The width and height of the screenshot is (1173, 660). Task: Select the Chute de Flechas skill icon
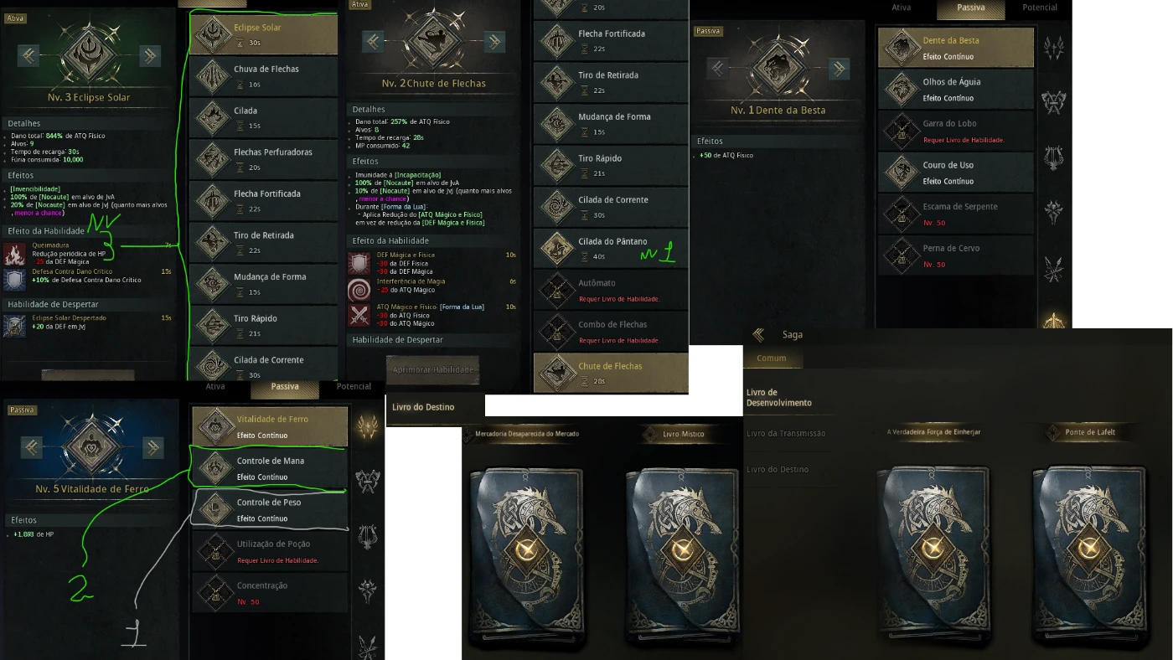point(556,373)
